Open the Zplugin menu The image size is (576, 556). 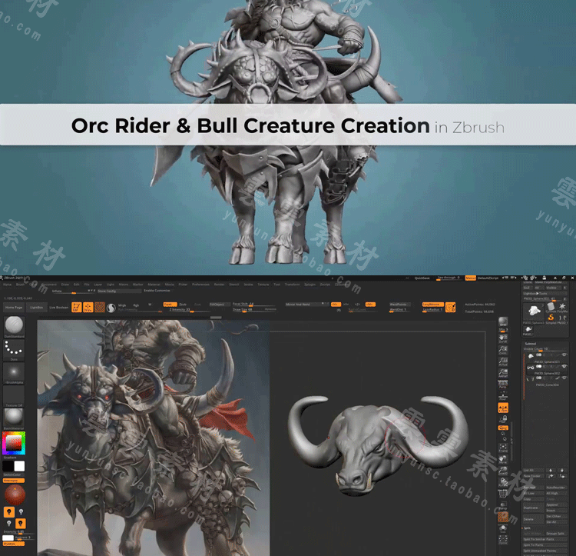click(310, 285)
